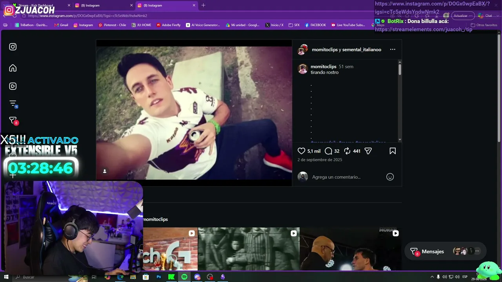The height and width of the screenshot is (282, 502).
Task: Open the first related reel thumbnail
Action: (x=170, y=249)
